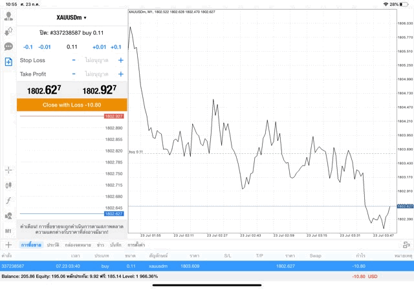Screen dimensions: 414x289
Task: Open the M1 timeframe selector
Action: click(8, 231)
